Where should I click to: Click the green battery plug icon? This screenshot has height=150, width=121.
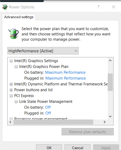point(13,34)
